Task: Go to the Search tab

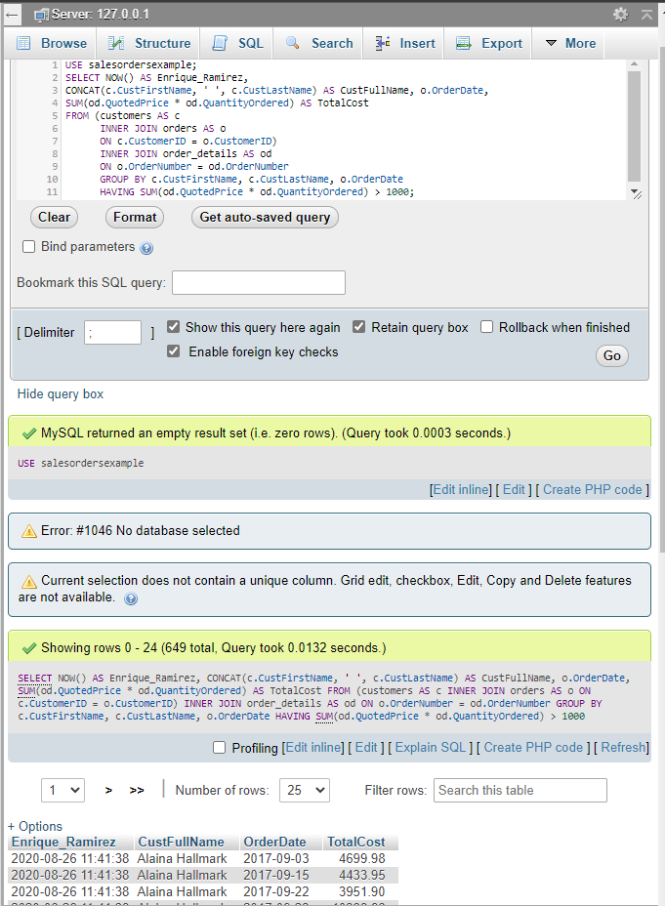Action: coord(319,43)
